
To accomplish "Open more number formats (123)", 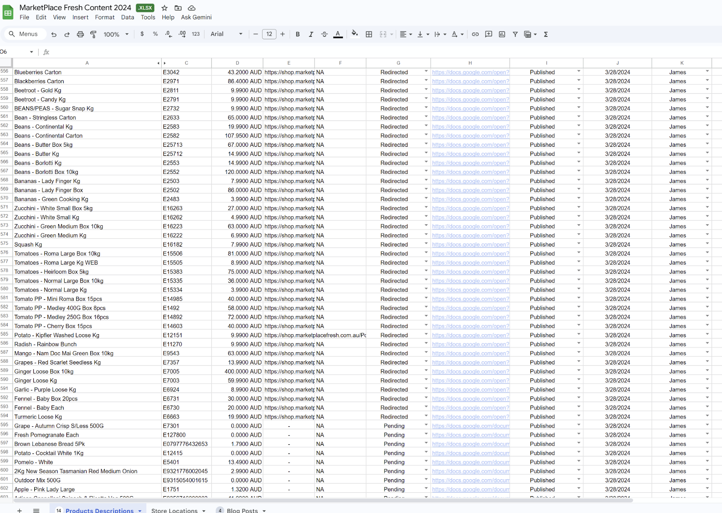I will click(196, 34).
